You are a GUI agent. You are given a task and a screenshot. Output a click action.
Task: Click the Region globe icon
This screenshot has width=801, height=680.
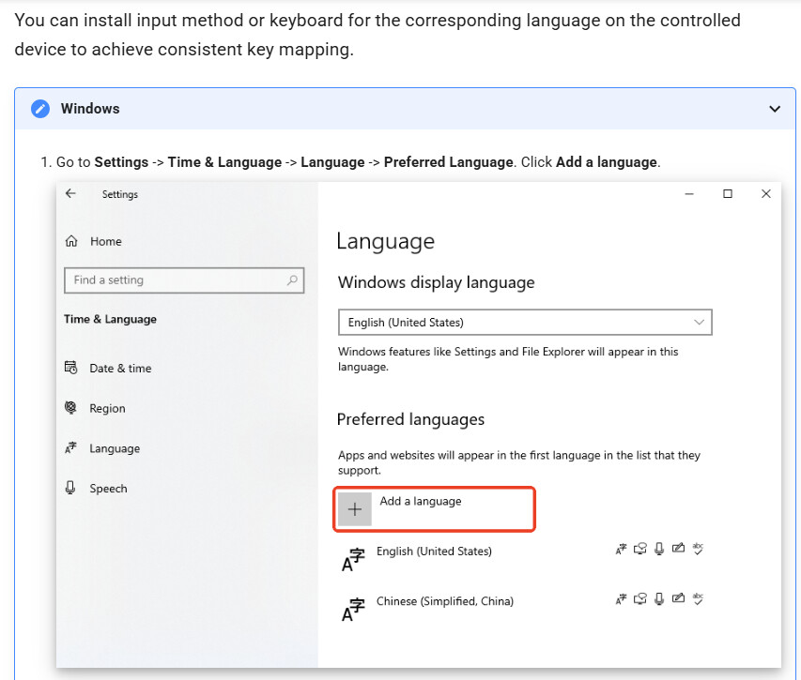pyautogui.click(x=70, y=408)
